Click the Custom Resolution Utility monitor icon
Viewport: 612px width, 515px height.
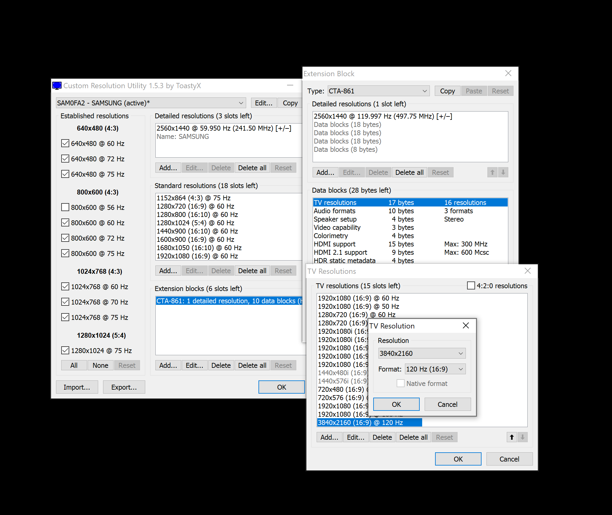(57, 86)
